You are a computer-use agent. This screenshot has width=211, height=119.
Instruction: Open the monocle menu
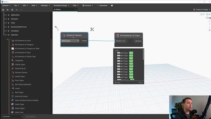[x=88, y=6]
